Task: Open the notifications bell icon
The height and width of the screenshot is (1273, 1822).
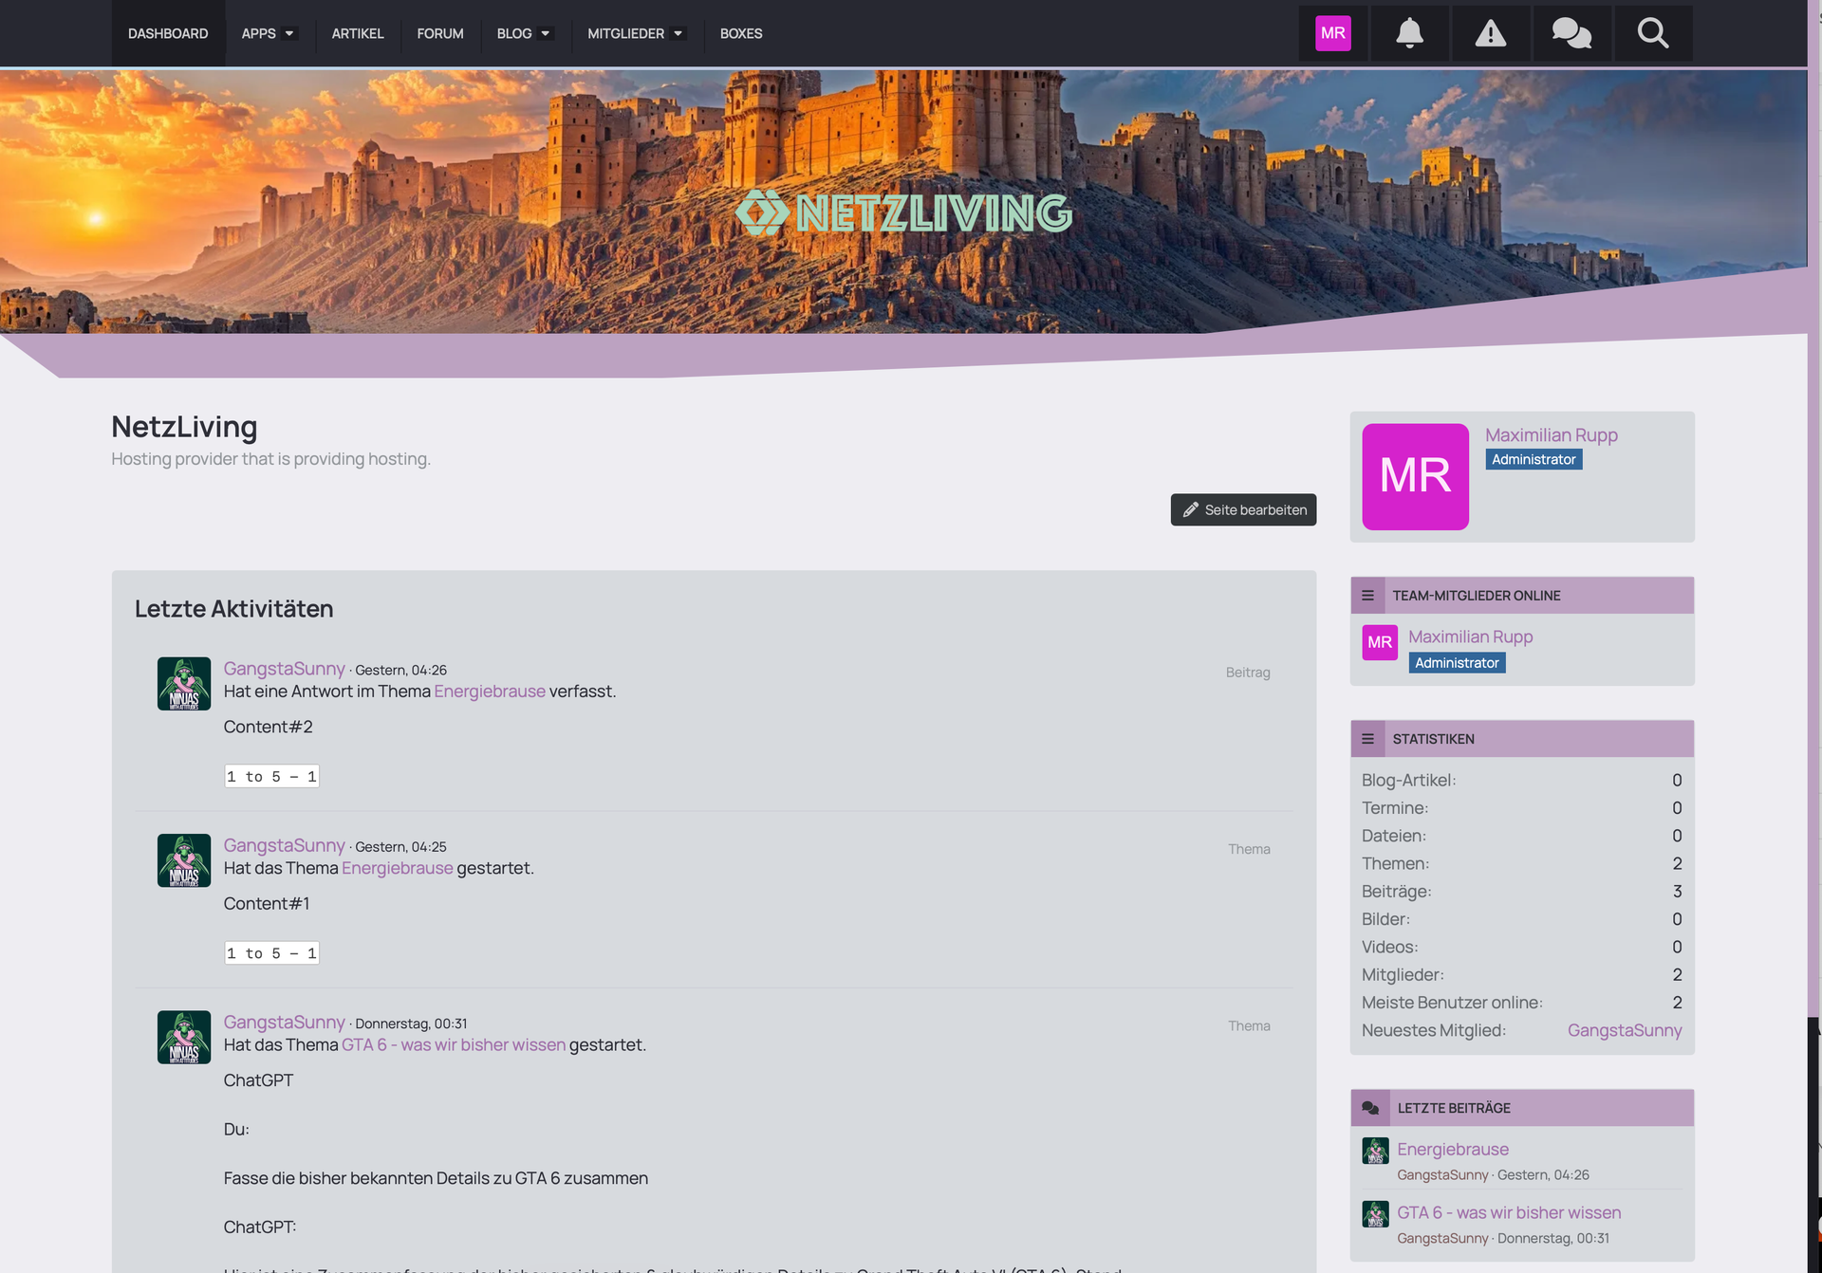Action: (x=1409, y=33)
